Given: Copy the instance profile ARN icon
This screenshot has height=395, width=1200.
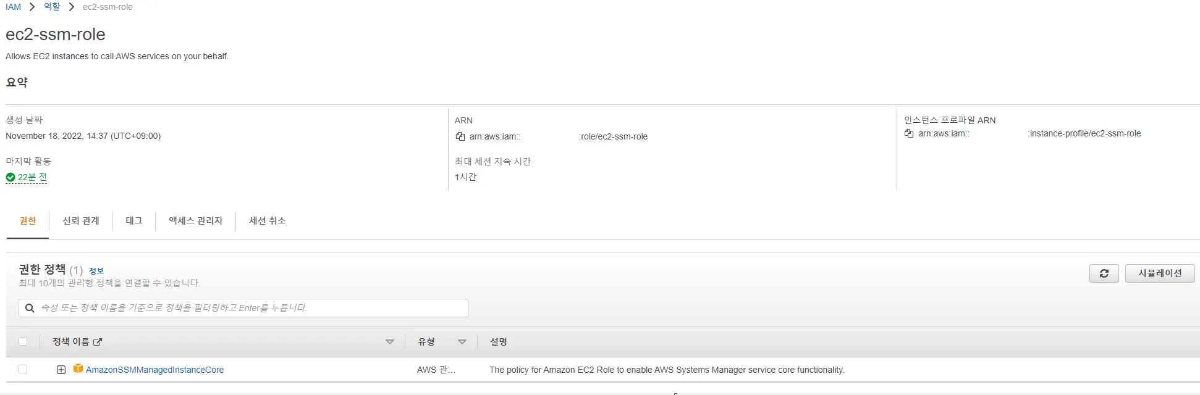Looking at the screenshot, I should 908,133.
